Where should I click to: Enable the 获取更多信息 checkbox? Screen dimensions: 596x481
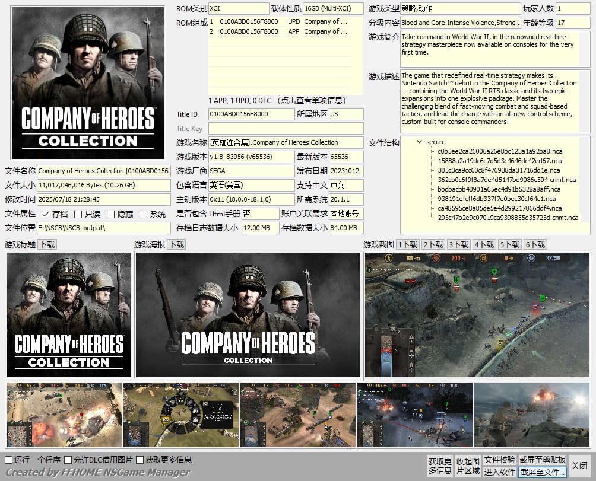tap(140, 460)
